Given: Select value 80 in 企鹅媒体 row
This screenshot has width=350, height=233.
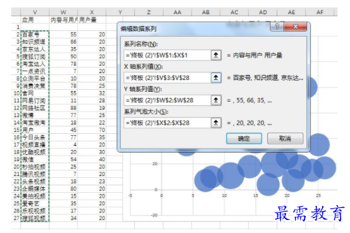Looking at the screenshot, I should coord(63,189).
